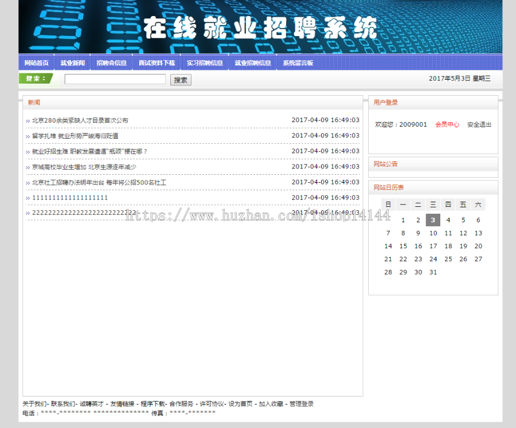Open 友情链接 footer link

click(x=122, y=404)
